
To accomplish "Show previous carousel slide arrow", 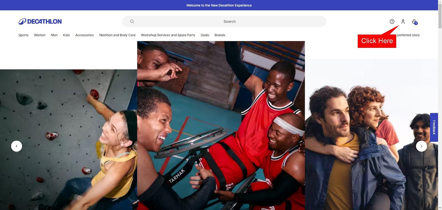I will point(17,146).
